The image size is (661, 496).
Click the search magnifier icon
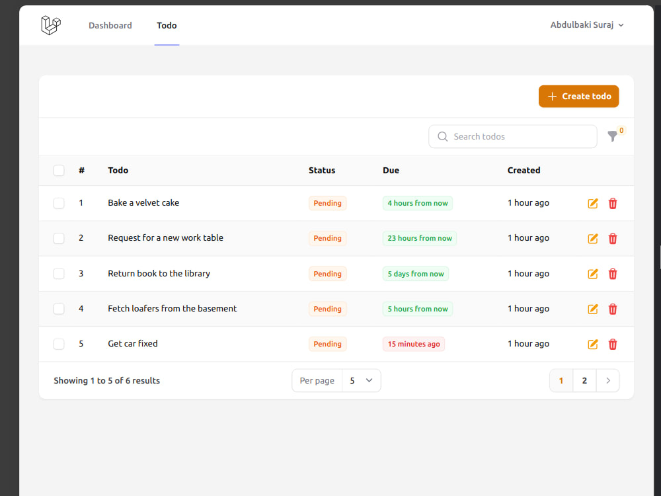[442, 136]
